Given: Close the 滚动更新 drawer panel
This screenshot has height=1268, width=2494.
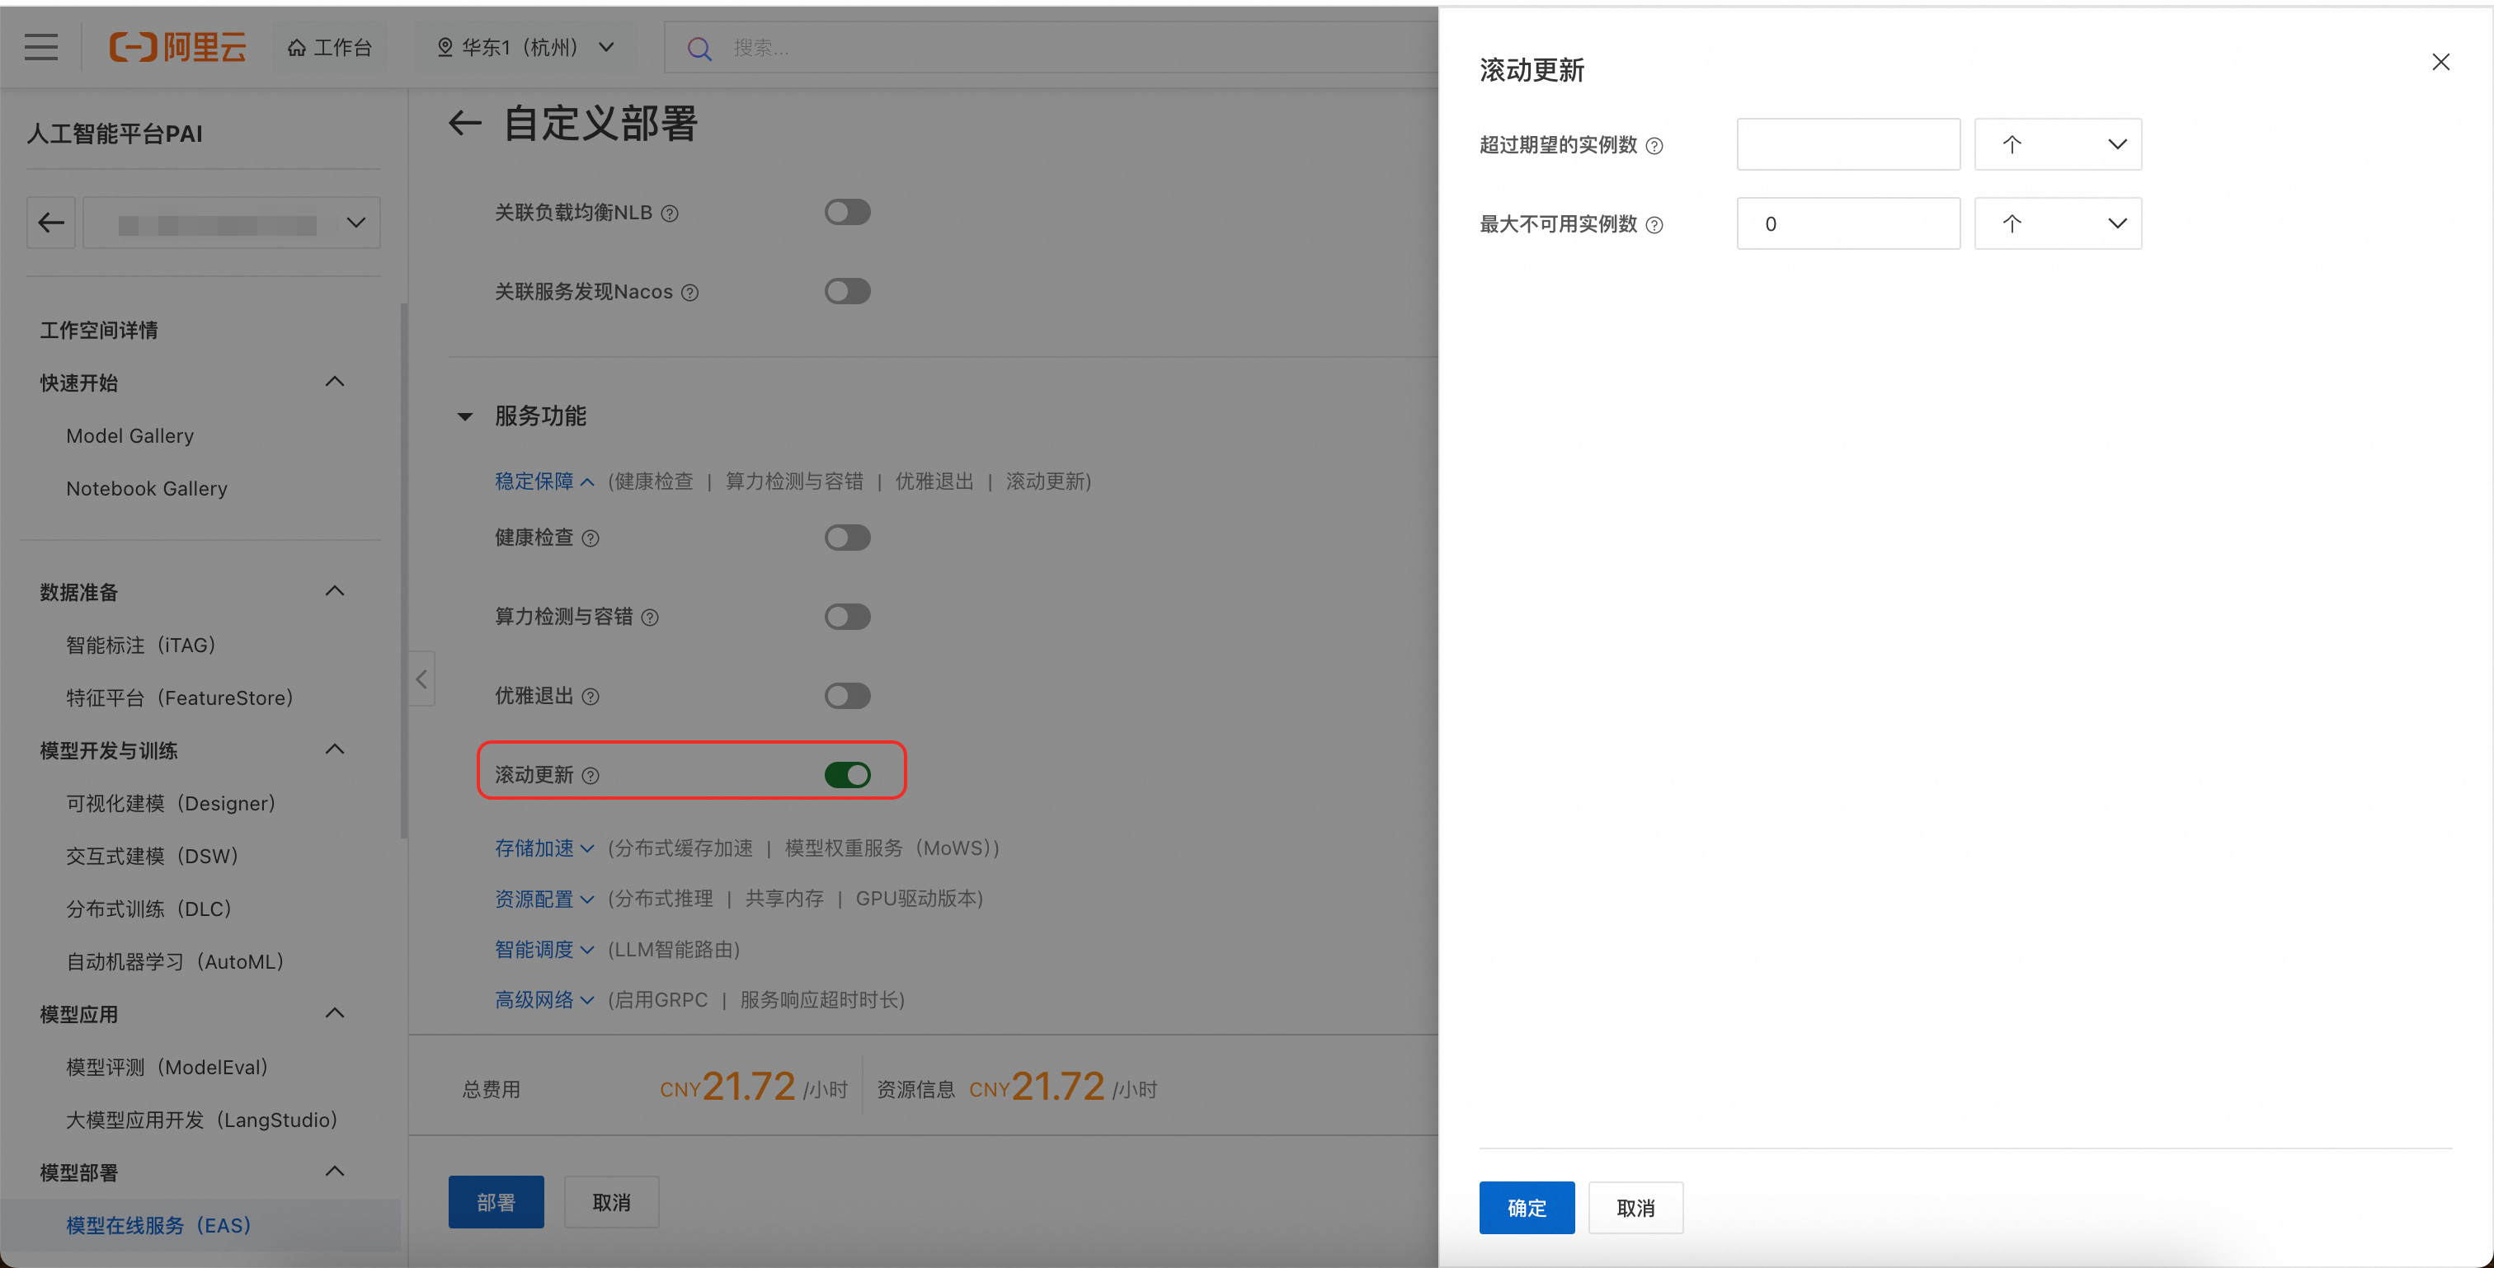Looking at the screenshot, I should point(2440,63).
